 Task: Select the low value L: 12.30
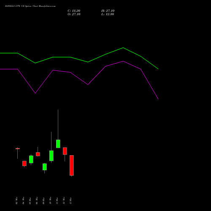(x=108, y=14)
